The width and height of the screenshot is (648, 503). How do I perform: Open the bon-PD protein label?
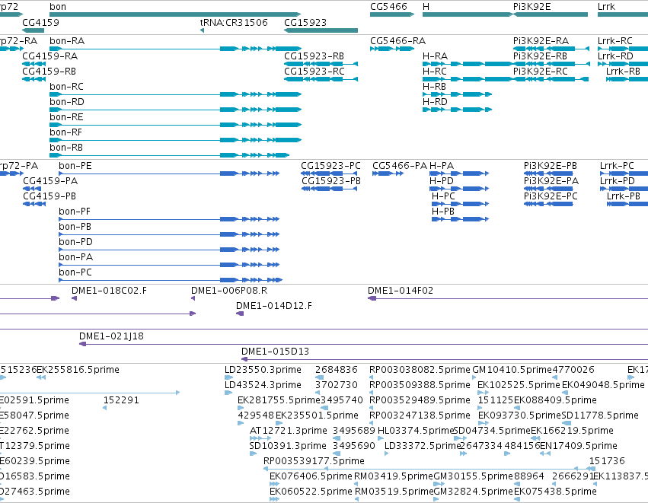[x=75, y=243]
